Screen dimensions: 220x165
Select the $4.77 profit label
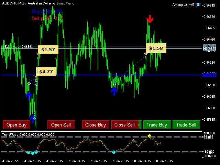[46, 72]
